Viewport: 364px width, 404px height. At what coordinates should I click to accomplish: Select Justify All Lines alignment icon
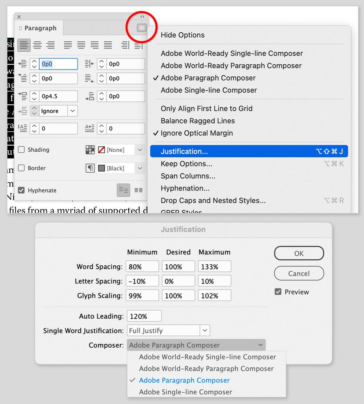[x=108, y=45]
